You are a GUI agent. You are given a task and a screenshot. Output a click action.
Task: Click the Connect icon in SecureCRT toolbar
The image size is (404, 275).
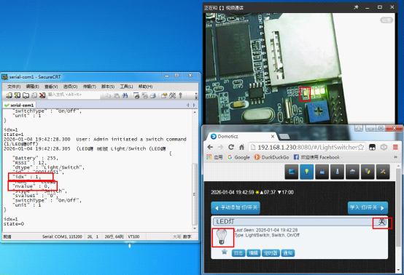[9, 95]
